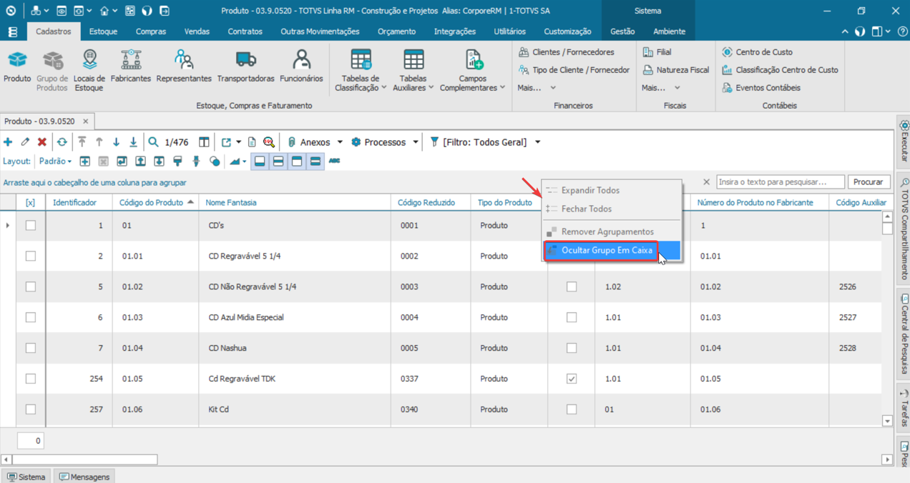
Task: Tick the checkbox for Cd Regravável TDK row
Action: pos(30,379)
